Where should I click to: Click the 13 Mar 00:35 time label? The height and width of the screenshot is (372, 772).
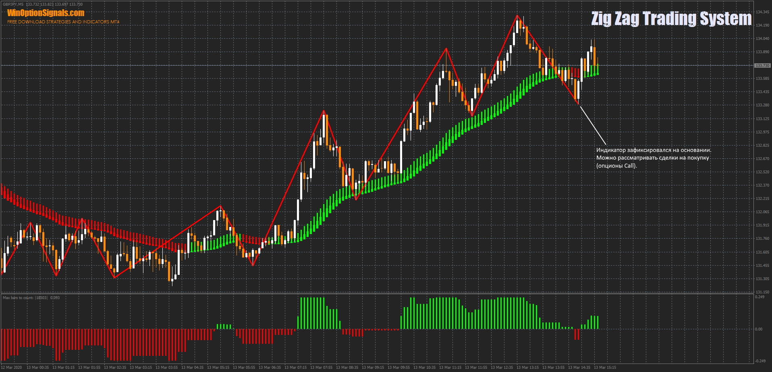[x=37, y=368]
